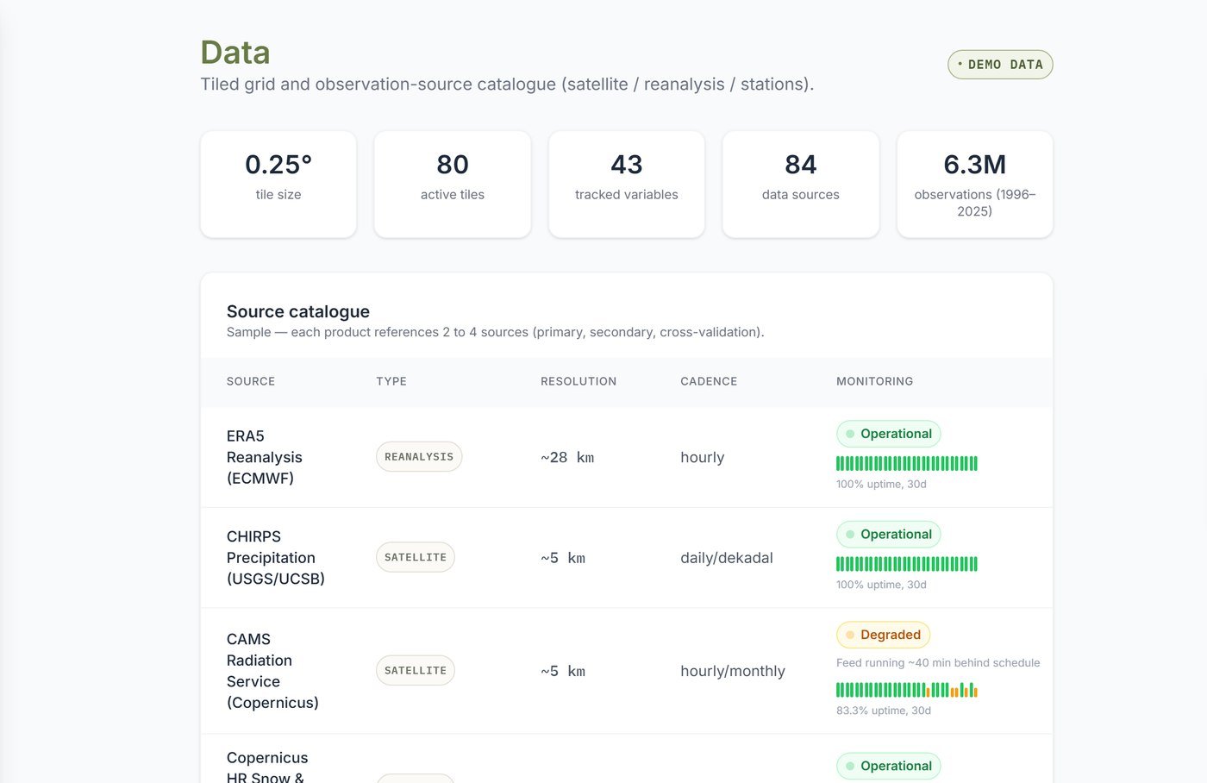Click the CHIRPS uptime bar chart

click(x=907, y=564)
